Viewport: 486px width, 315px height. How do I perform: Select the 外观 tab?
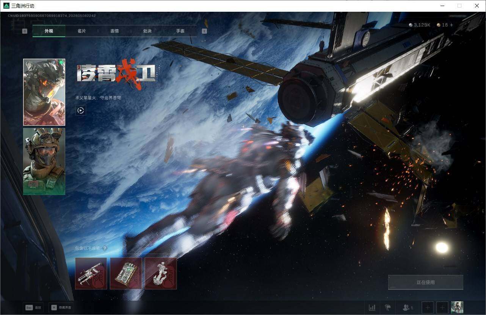tap(49, 31)
